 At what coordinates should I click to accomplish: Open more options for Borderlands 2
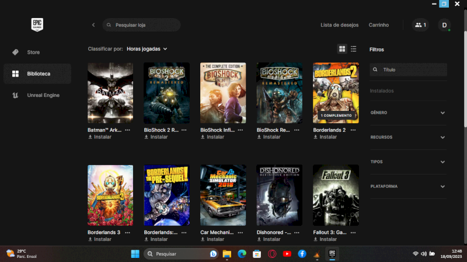(353, 130)
